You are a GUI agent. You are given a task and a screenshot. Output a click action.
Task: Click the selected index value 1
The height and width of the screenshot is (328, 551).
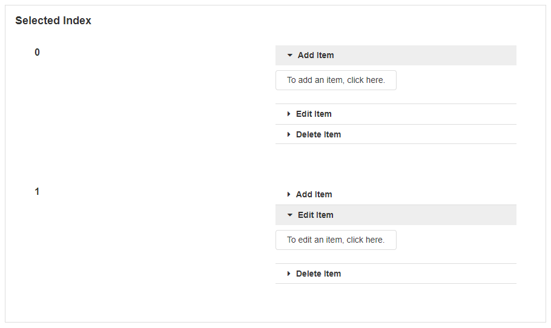[x=37, y=192]
